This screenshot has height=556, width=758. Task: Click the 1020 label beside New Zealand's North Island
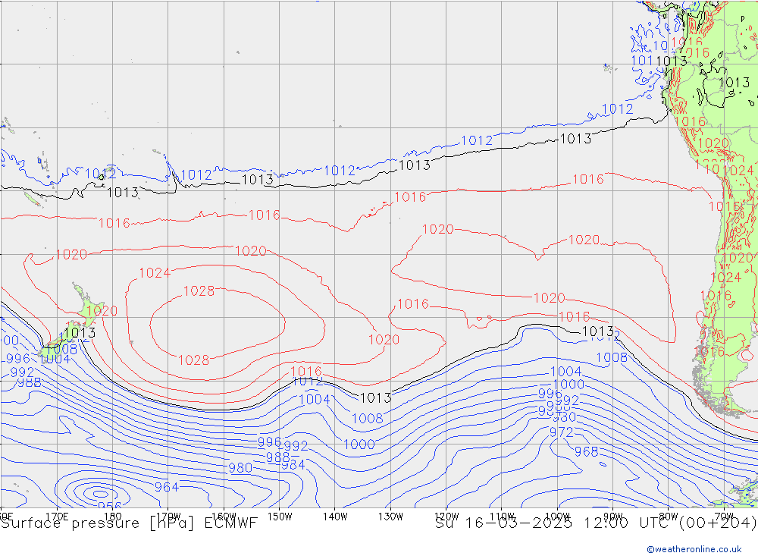tap(102, 311)
